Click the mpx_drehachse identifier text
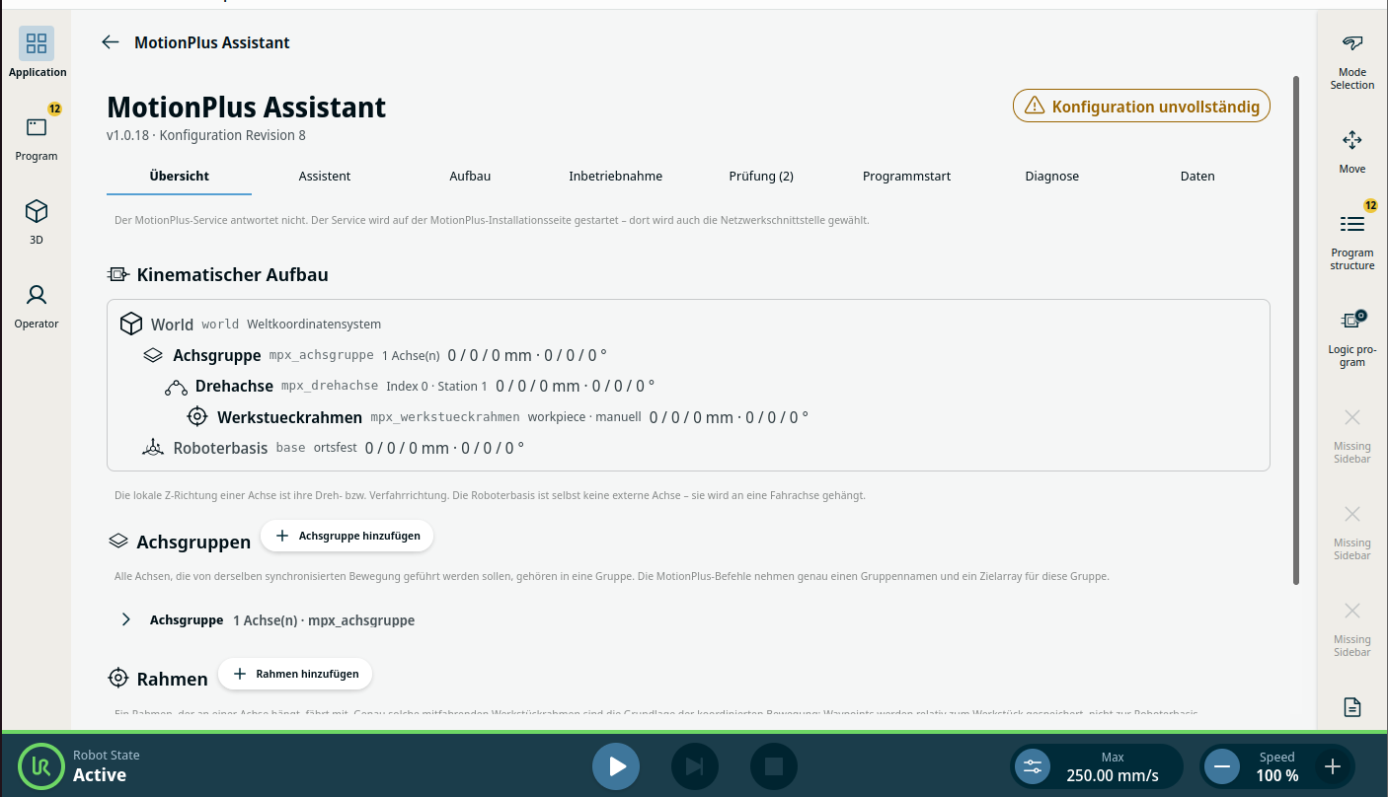The image size is (1388, 797). (330, 386)
